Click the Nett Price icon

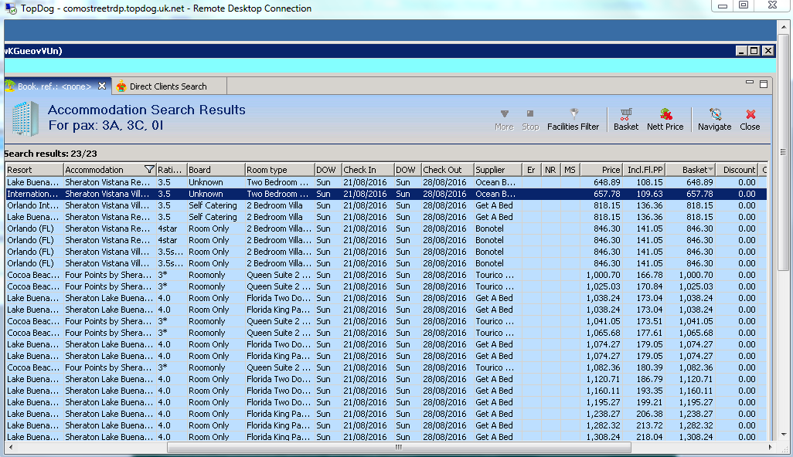[665, 119]
